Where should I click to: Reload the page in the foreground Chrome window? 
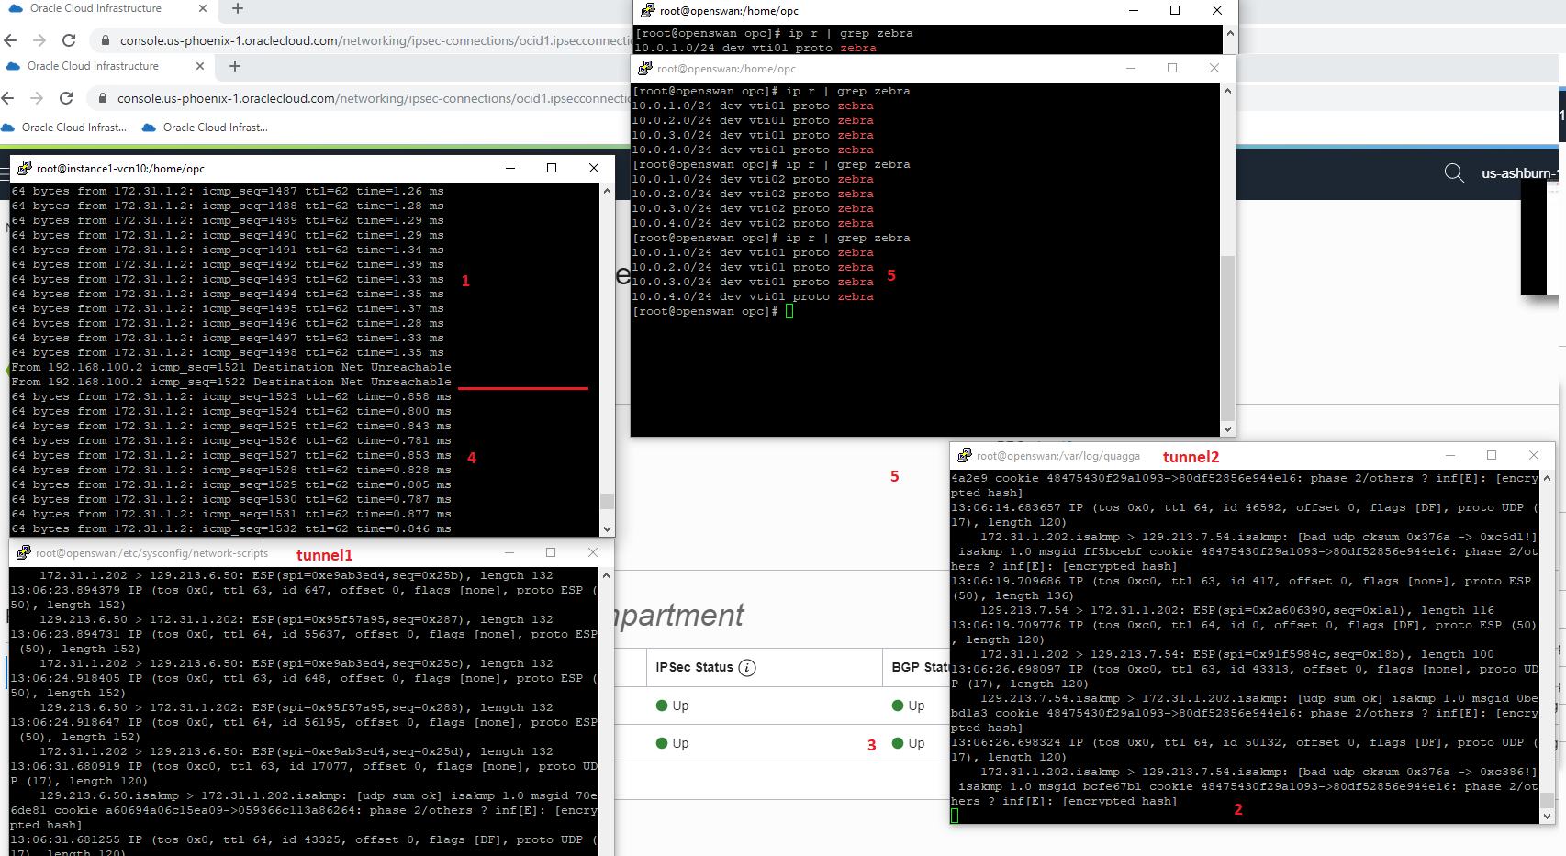click(x=66, y=98)
